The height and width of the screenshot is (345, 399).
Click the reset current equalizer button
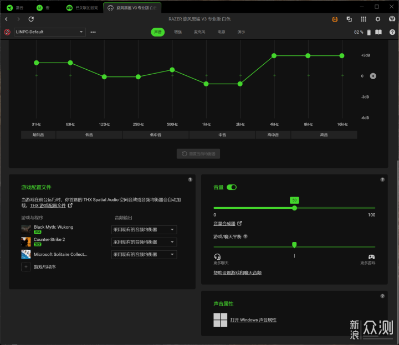click(198, 154)
